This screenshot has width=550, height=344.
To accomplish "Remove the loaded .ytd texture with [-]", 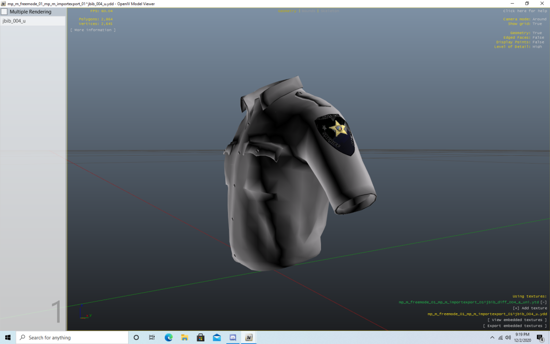I will 544,302.
